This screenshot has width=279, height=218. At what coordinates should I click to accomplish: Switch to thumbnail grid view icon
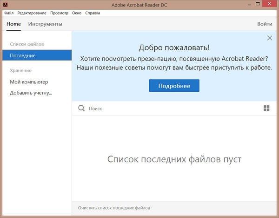[x=266, y=108]
